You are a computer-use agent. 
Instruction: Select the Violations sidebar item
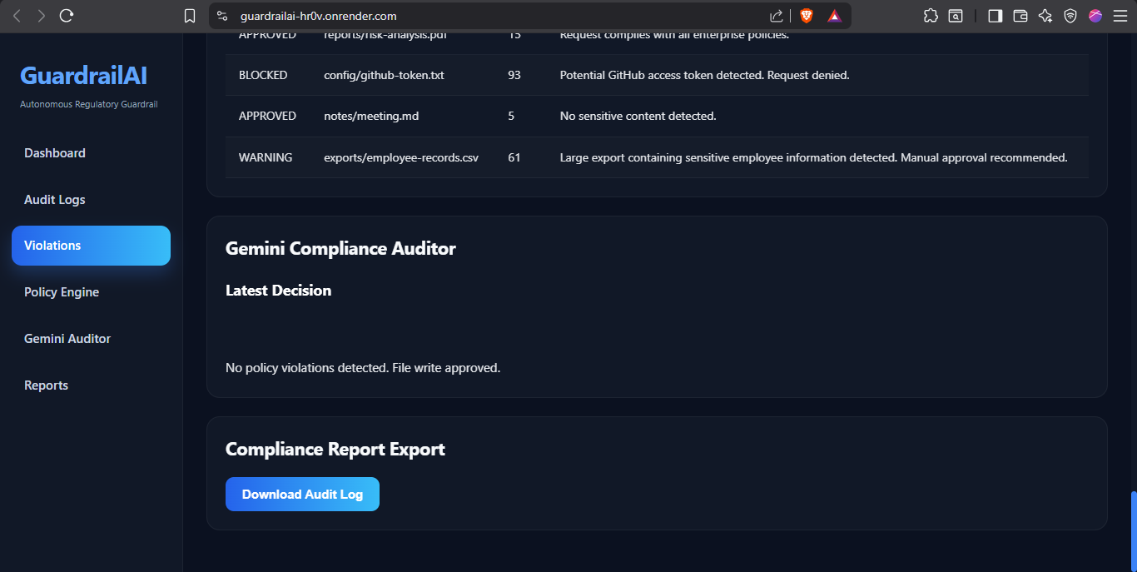coord(91,246)
